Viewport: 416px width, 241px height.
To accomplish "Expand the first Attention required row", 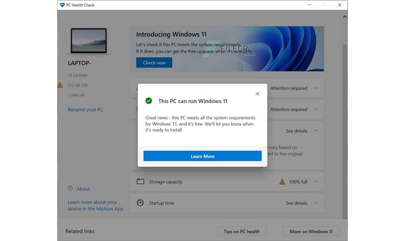I will pyautogui.click(x=316, y=88).
